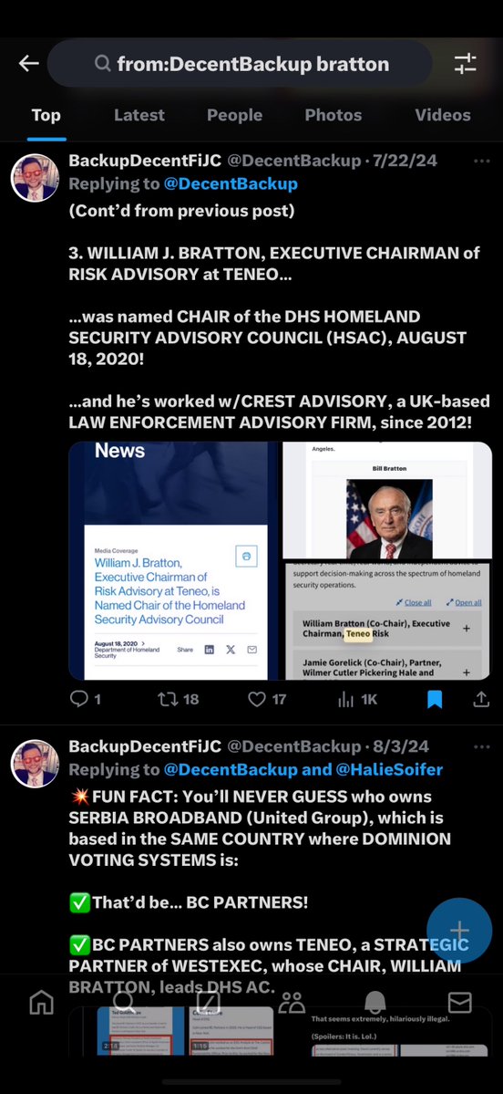Screen dimensions: 503x1094
Task: Compose a new post with plus button
Action: (459, 930)
